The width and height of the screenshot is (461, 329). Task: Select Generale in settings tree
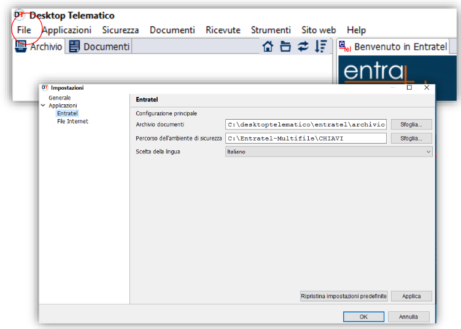pos(60,98)
